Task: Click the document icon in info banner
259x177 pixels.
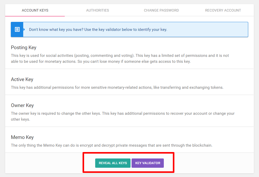Action: coord(17,29)
